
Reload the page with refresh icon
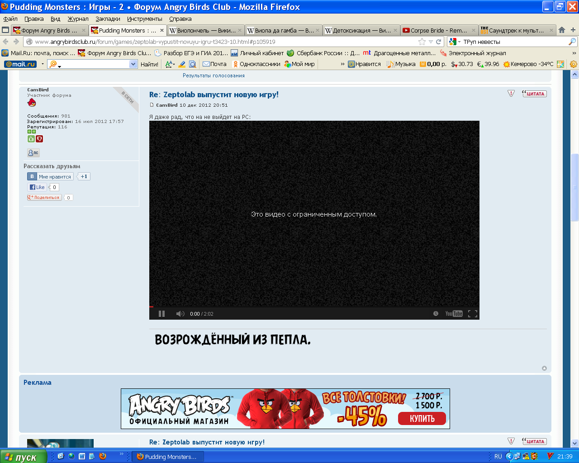(x=438, y=42)
